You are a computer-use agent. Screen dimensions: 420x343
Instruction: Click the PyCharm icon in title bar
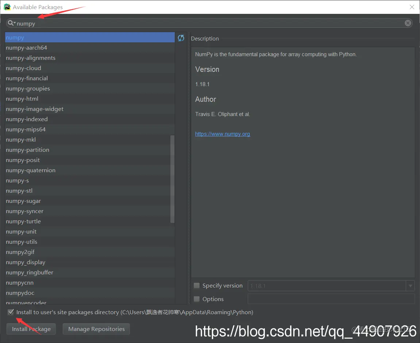click(x=7, y=7)
